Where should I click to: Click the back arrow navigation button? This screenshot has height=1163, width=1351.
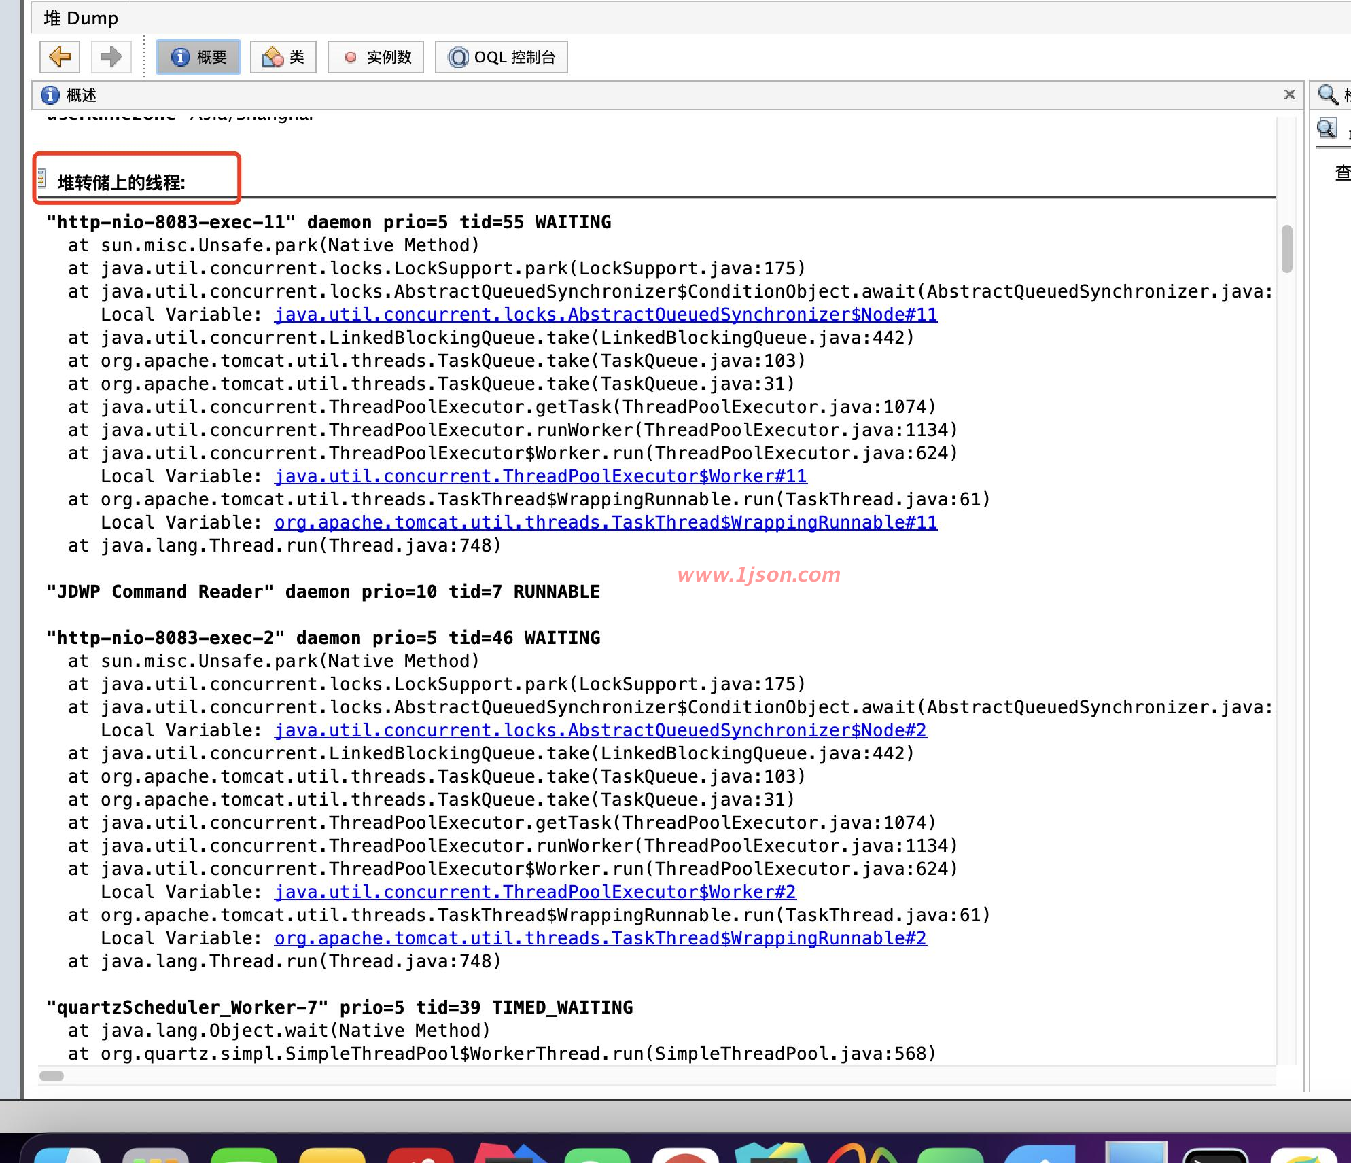60,57
